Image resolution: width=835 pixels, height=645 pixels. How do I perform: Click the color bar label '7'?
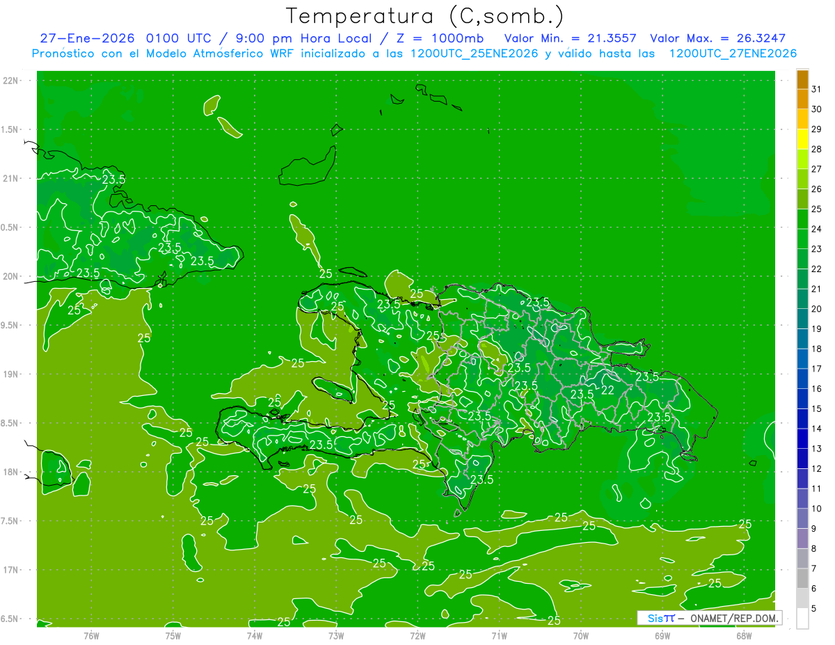pyautogui.click(x=814, y=569)
